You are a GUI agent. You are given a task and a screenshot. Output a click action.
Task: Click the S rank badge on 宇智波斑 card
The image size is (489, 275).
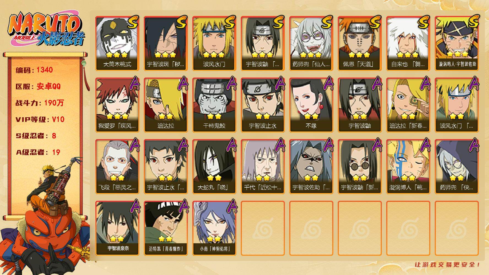tap(181, 23)
